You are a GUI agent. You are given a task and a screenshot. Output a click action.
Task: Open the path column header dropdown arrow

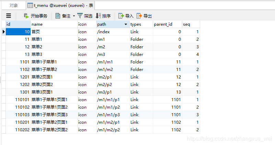(x=126, y=24)
